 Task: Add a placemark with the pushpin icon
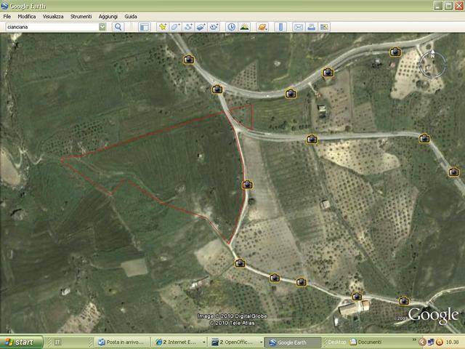(x=163, y=27)
